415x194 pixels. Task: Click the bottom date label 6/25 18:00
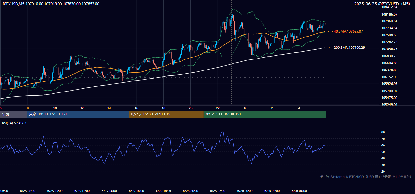163,191
